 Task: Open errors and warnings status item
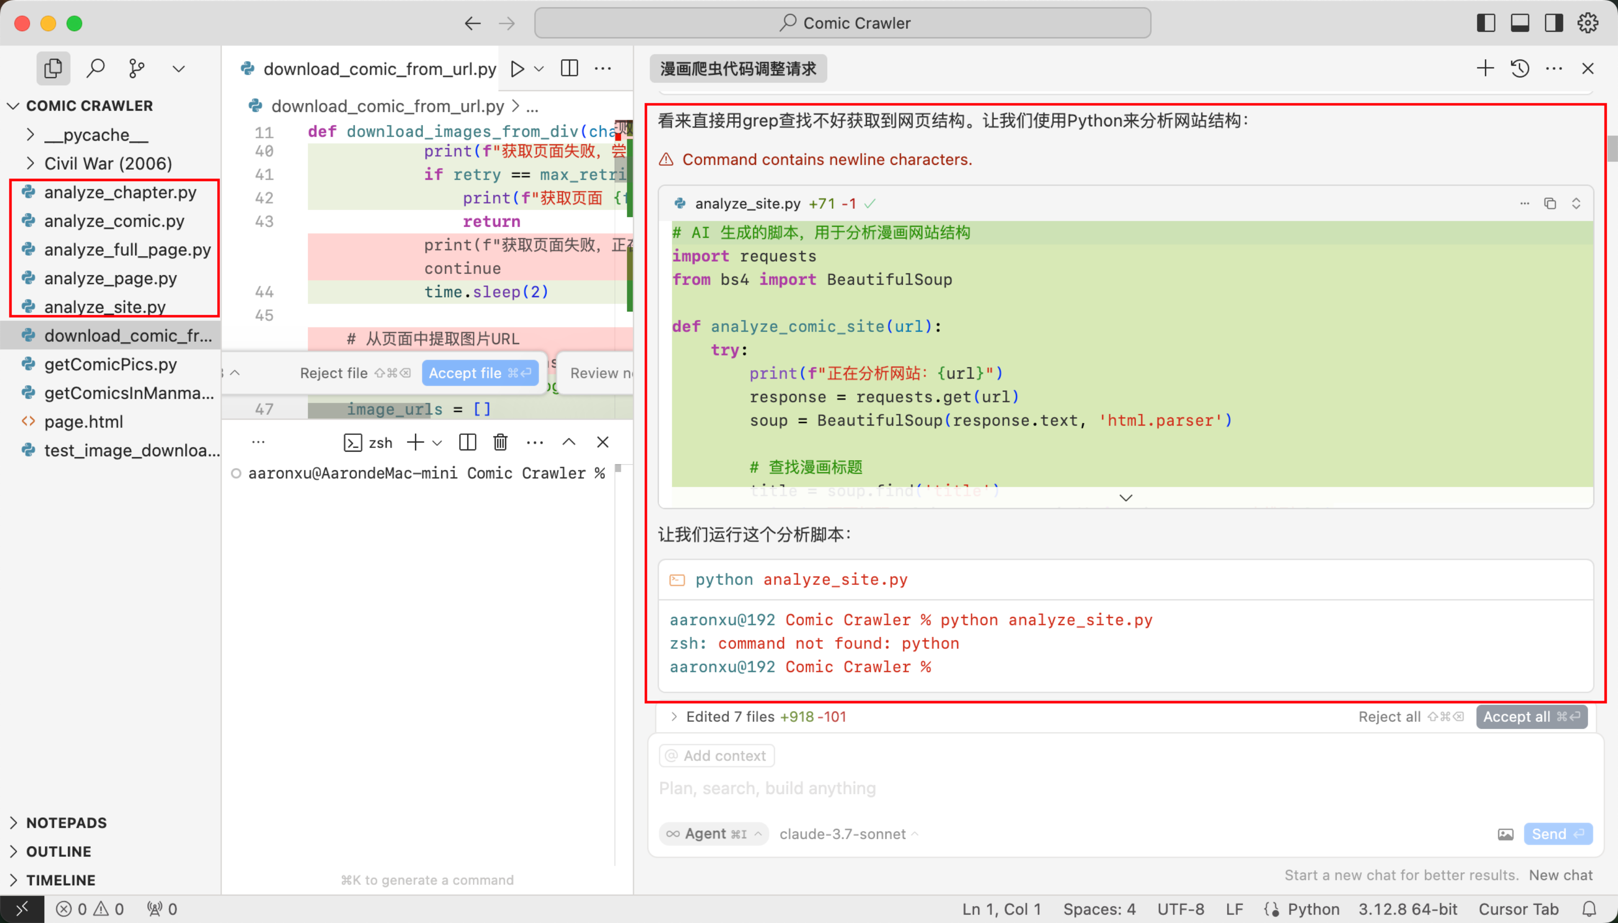(89, 909)
